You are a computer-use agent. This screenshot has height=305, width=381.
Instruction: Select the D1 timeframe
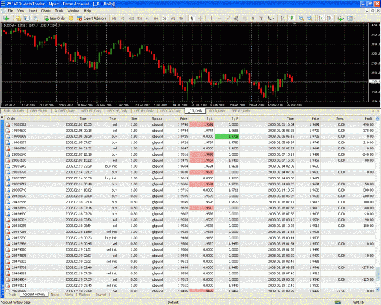click(x=164, y=18)
